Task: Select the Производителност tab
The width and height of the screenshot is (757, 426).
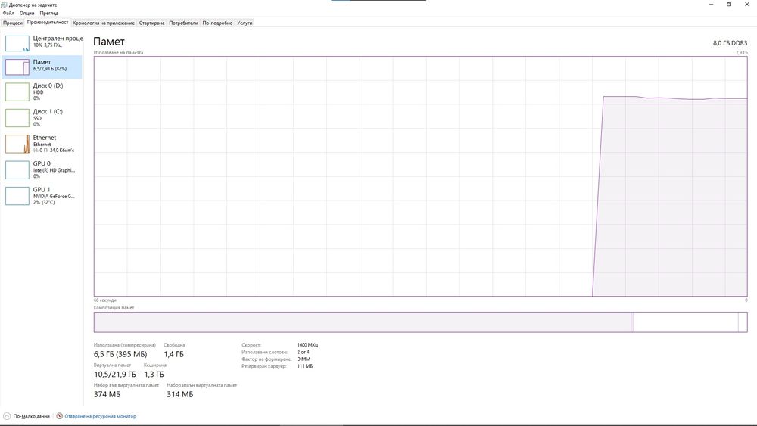Action: (x=47, y=22)
